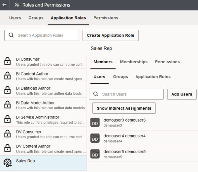Click the Sales Rep gear role icon
The image size is (198, 172).
tap(7, 163)
